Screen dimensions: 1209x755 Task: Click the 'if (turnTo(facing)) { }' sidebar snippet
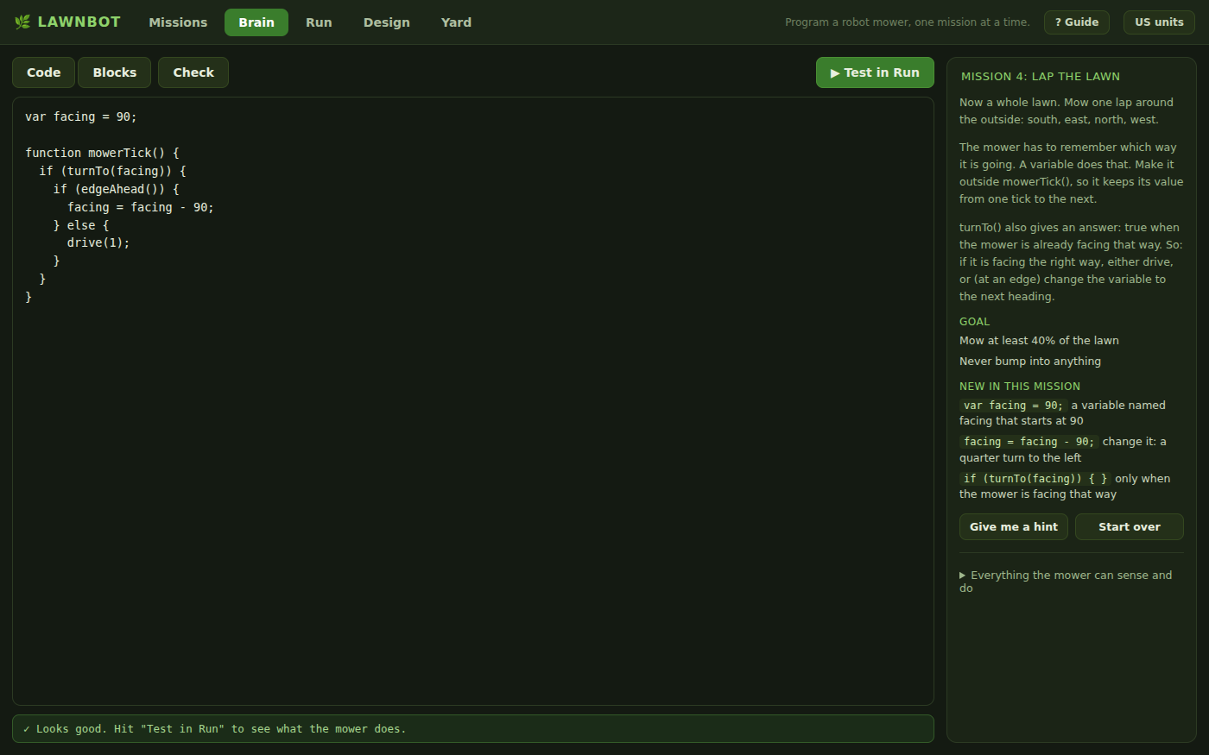coord(1035,479)
